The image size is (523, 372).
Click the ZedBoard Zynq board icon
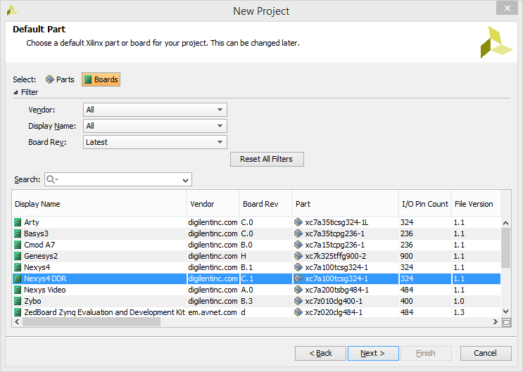18,313
